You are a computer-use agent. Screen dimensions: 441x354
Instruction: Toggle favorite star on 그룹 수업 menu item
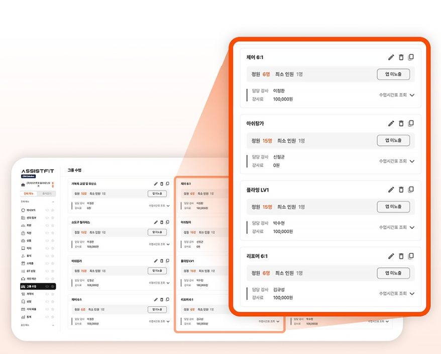[x=52, y=286]
